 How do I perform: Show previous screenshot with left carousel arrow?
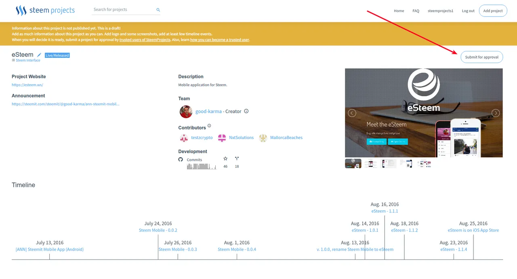352,113
